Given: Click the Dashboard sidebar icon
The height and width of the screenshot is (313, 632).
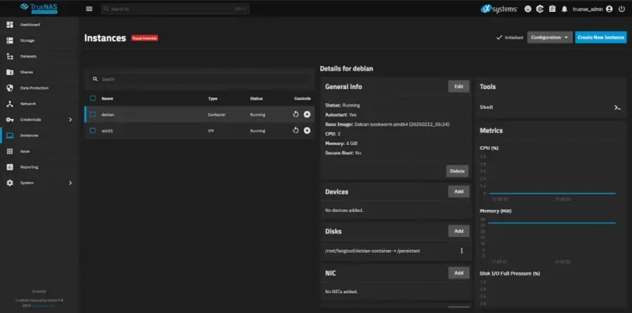Looking at the screenshot, I should [x=10, y=25].
